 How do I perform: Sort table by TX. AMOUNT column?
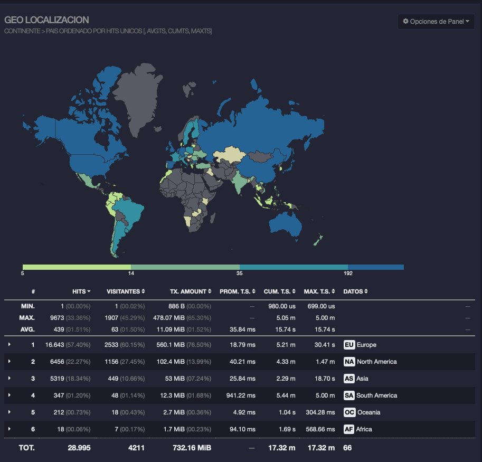coord(191,291)
